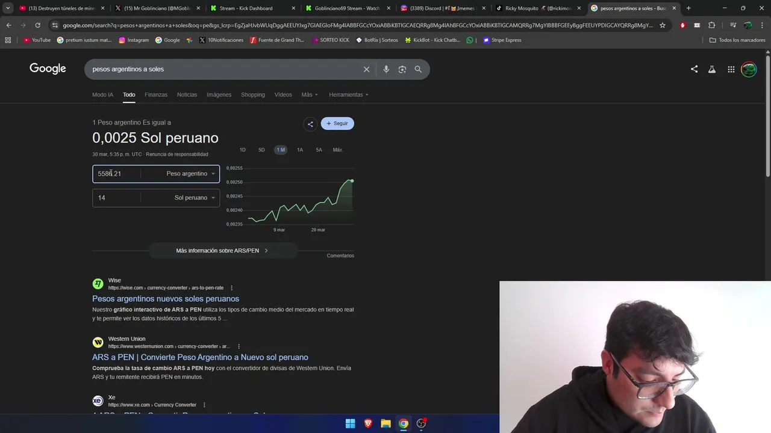Open the Google apps grid
The width and height of the screenshot is (771, 433).
(x=731, y=69)
